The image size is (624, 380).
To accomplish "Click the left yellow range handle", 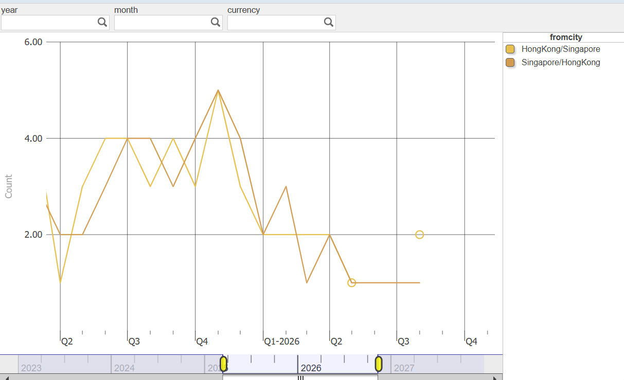I will (x=224, y=364).
